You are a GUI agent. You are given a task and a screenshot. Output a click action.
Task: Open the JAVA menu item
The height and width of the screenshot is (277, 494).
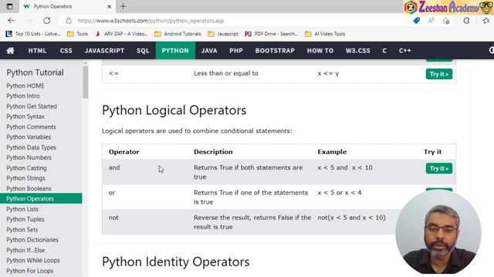(209, 51)
